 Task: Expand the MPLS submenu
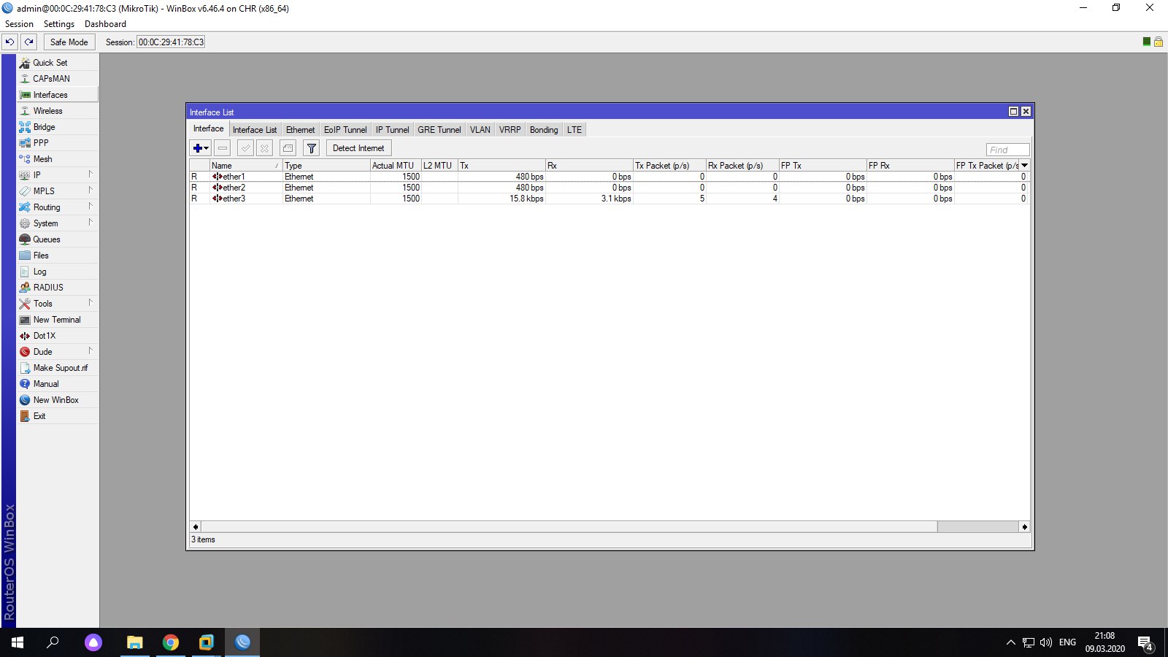point(58,191)
